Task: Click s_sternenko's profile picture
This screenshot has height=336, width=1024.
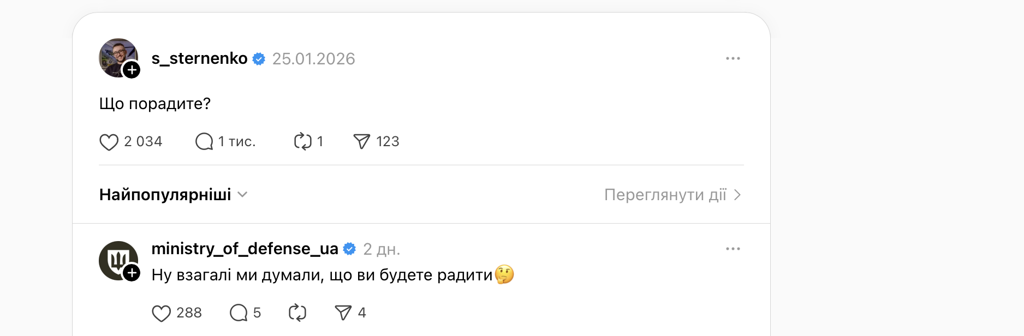Action: pos(118,57)
